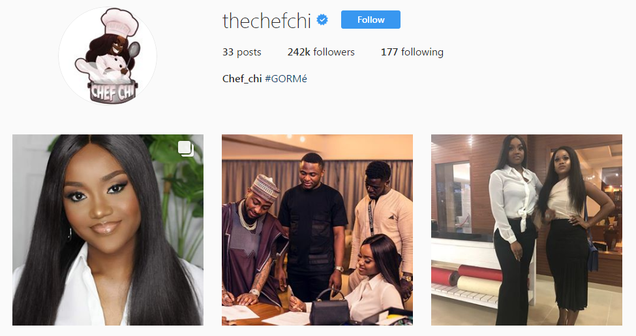636x336 pixels.
Task: Click the spoon in the avatar logo
Action: 132,53
